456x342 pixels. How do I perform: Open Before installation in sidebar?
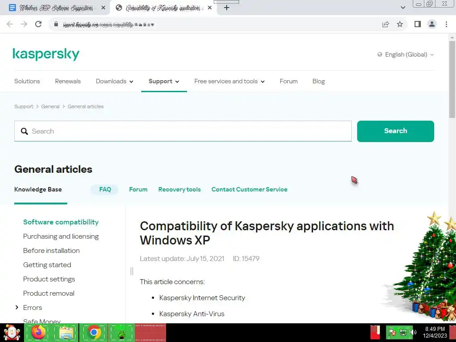pos(51,251)
